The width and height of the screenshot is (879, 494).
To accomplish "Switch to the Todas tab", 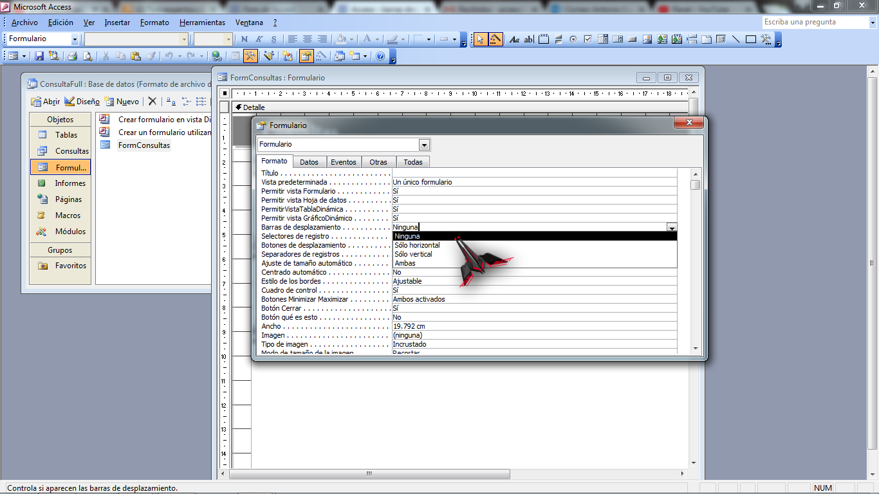I will coord(413,162).
